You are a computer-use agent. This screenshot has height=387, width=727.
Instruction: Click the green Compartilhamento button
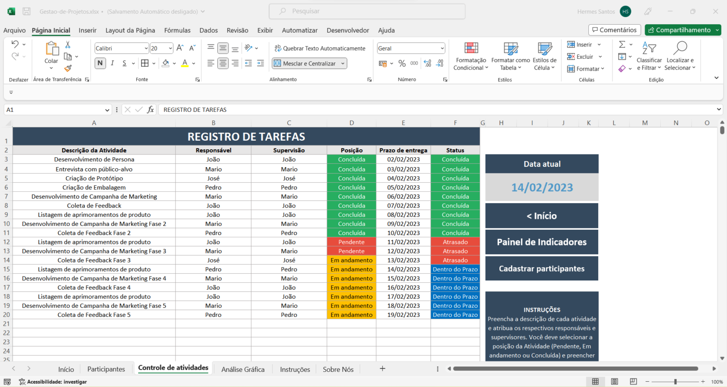tap(683, 29)
